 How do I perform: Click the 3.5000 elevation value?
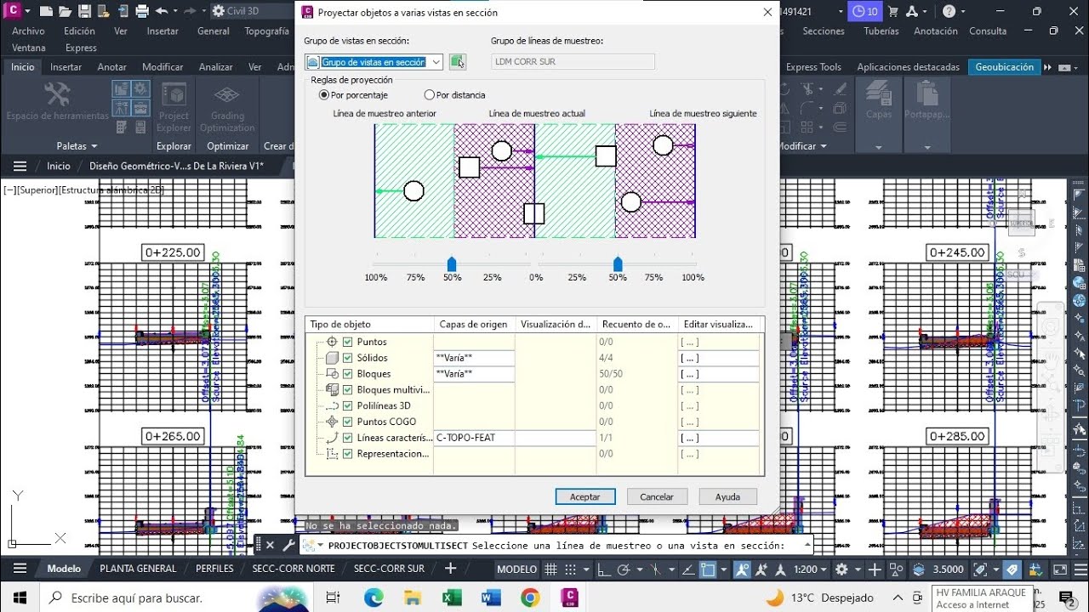(x=948, y=569)
